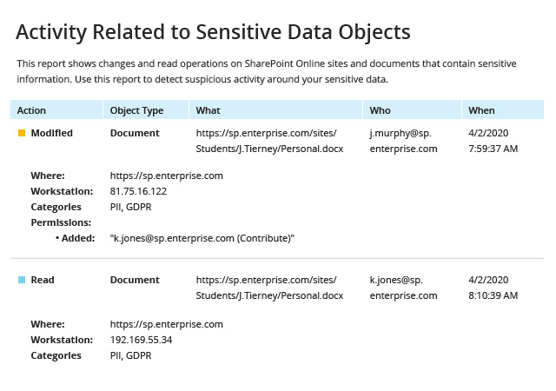Image resolution: width=556 pixels, height=391 pixels.
Task: Select the Action column header
Action: tap(56, 110)
